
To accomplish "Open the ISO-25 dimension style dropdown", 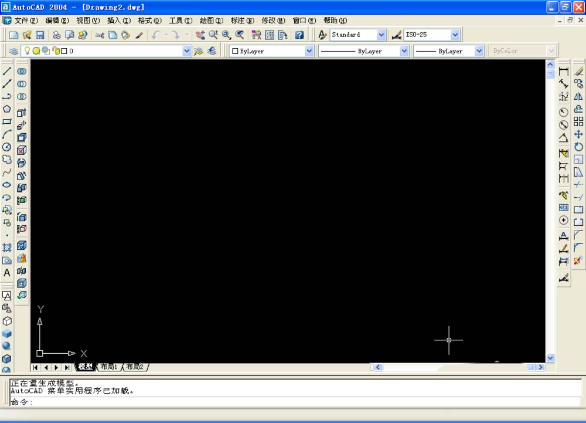I will [455, 35].
